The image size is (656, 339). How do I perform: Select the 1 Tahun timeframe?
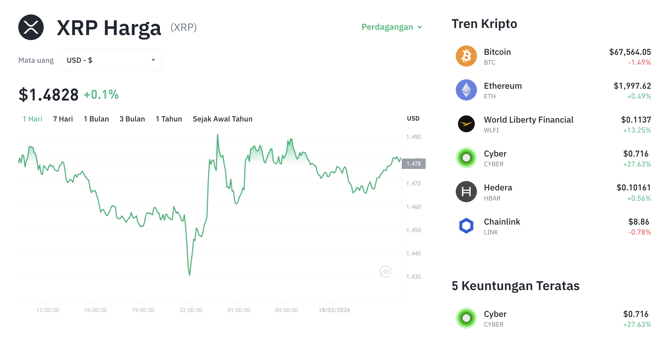coord(169,119)
